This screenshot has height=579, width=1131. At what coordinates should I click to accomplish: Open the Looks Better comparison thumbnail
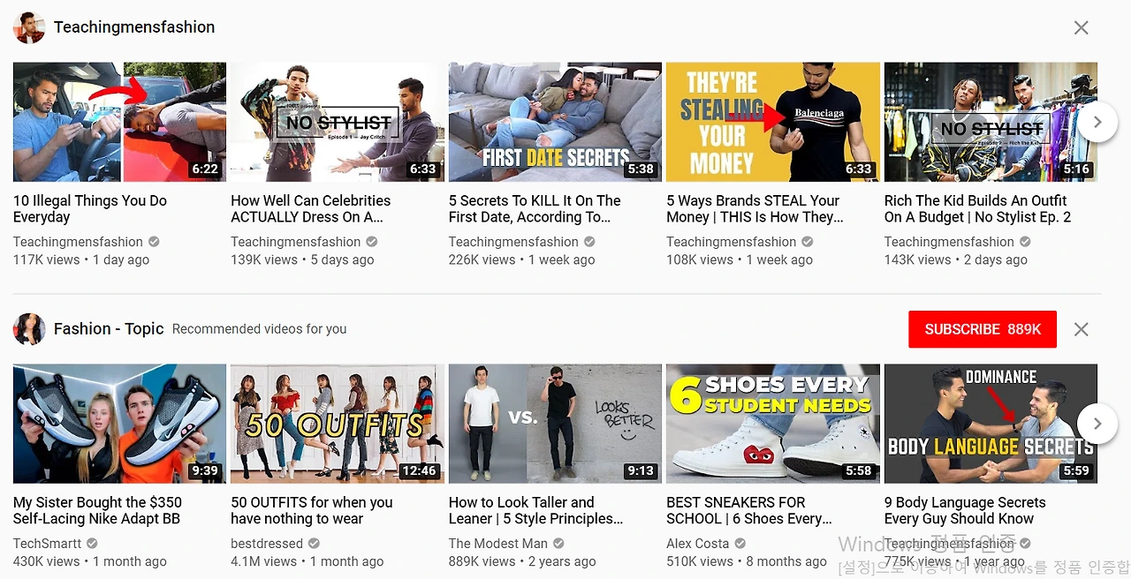point(555,424)
